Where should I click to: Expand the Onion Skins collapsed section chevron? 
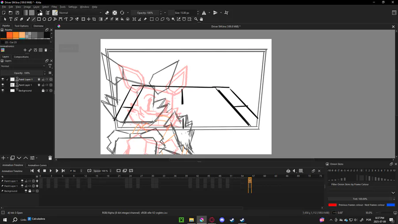tap(393, 193)
